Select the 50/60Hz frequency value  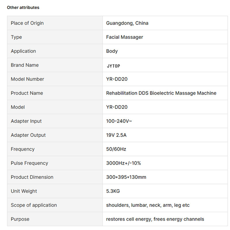[116, 149]
